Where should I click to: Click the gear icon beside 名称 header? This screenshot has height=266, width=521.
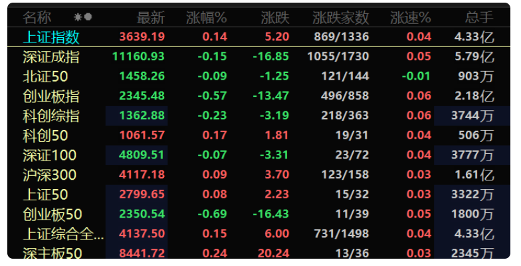(x=78, y=17)
